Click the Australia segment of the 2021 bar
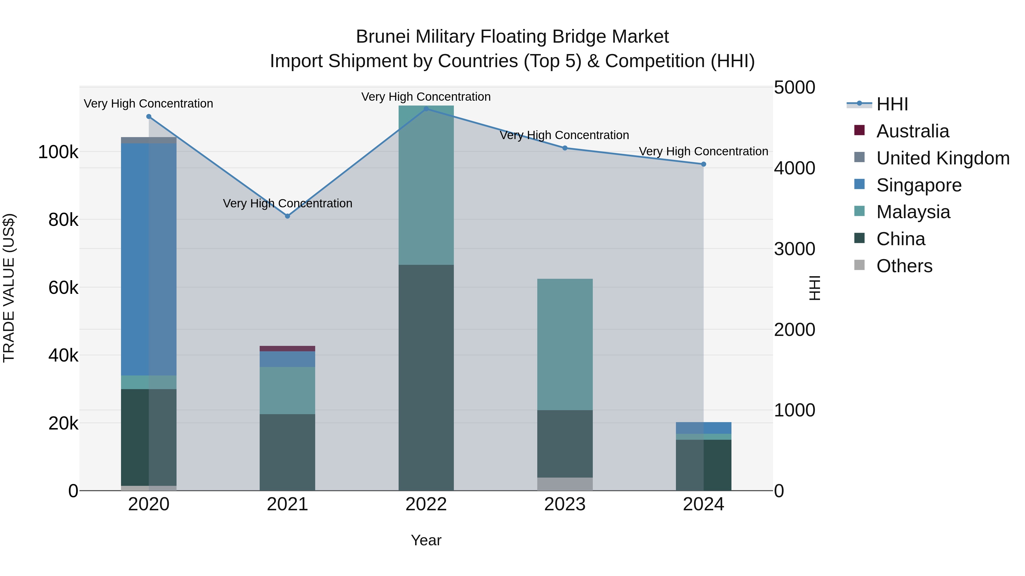The image size is (1025, 576). (288, 349)
